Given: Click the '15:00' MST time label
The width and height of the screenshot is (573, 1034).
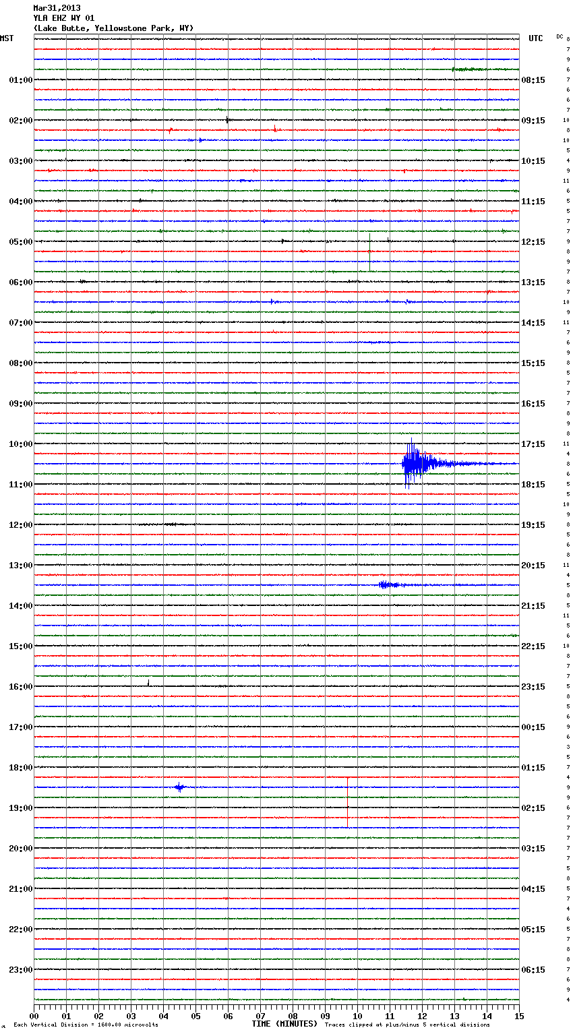Looking at the screenshot, I should [x=20, y=646].
